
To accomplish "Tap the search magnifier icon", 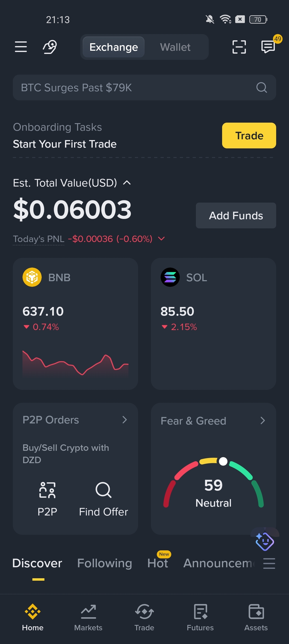I will click(261, 87).
